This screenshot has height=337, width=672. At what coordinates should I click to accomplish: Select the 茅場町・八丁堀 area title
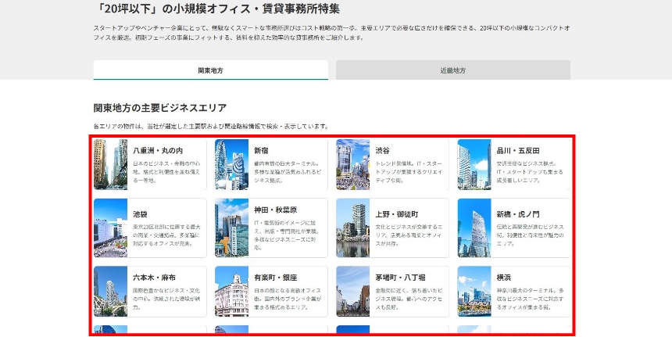[400, 278]
